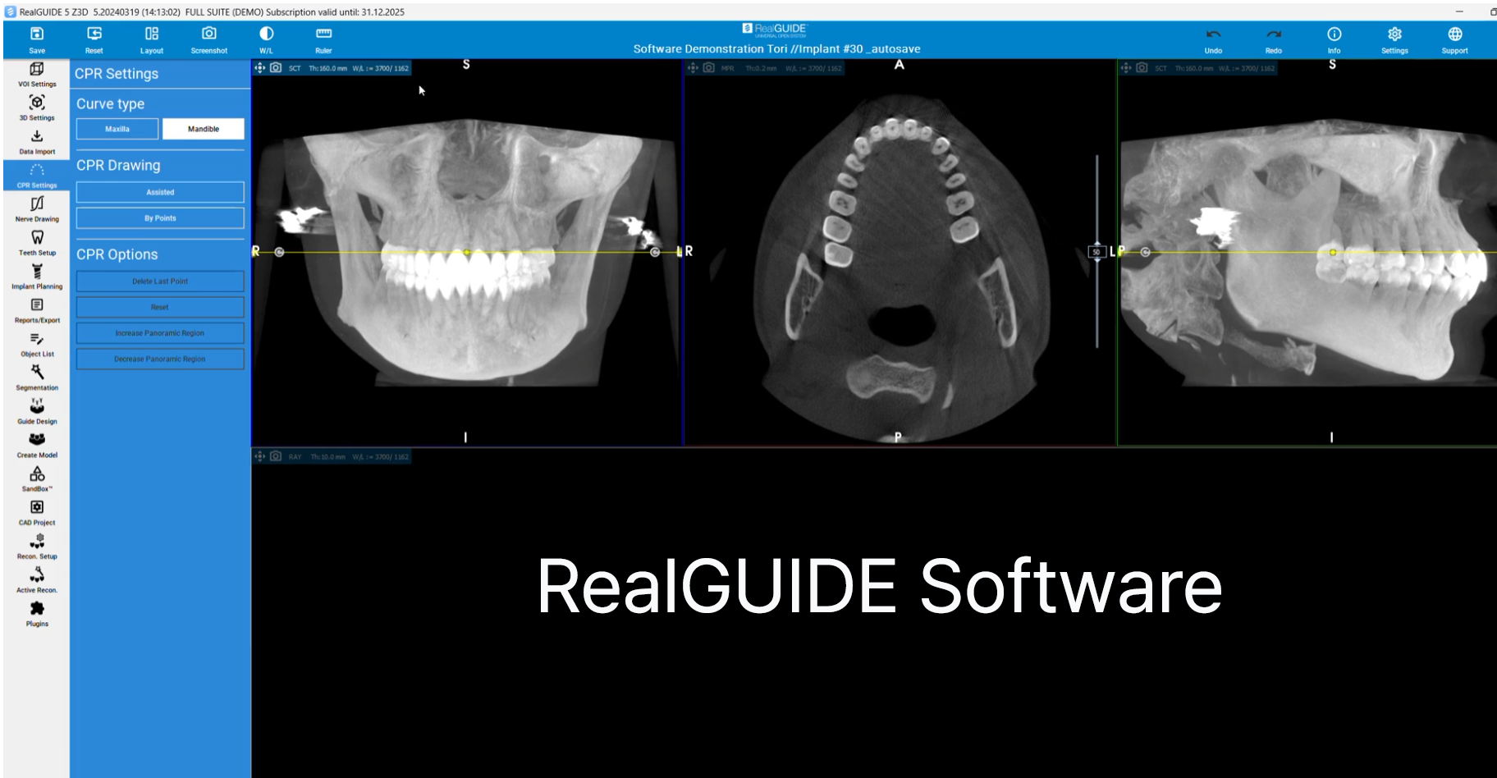Click the "W/L := 3700/ 1162" value in coronal view

[380, 68]
